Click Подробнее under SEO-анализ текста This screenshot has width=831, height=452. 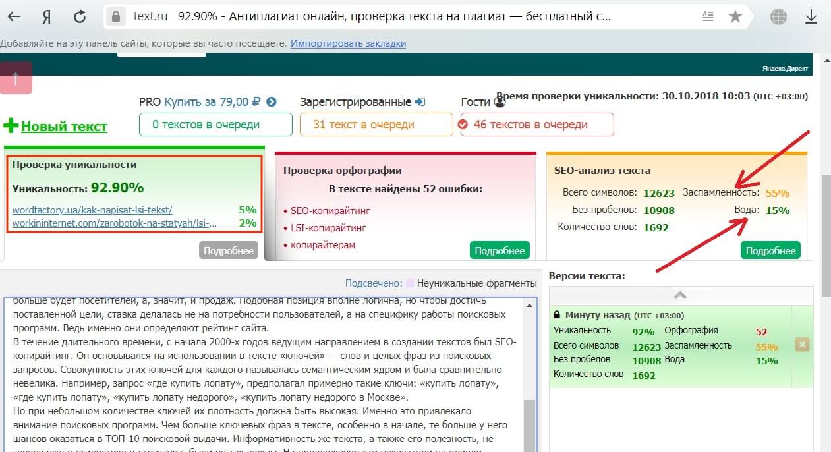[x=770, y=250]
